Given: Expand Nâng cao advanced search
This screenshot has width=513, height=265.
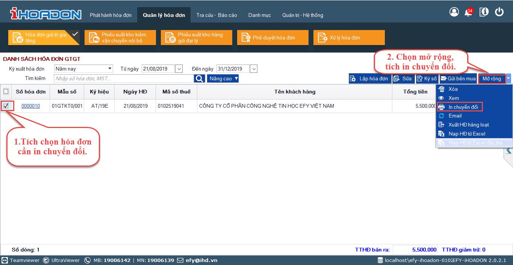Looking at the screenshot, I should click(x=223, y=78).
